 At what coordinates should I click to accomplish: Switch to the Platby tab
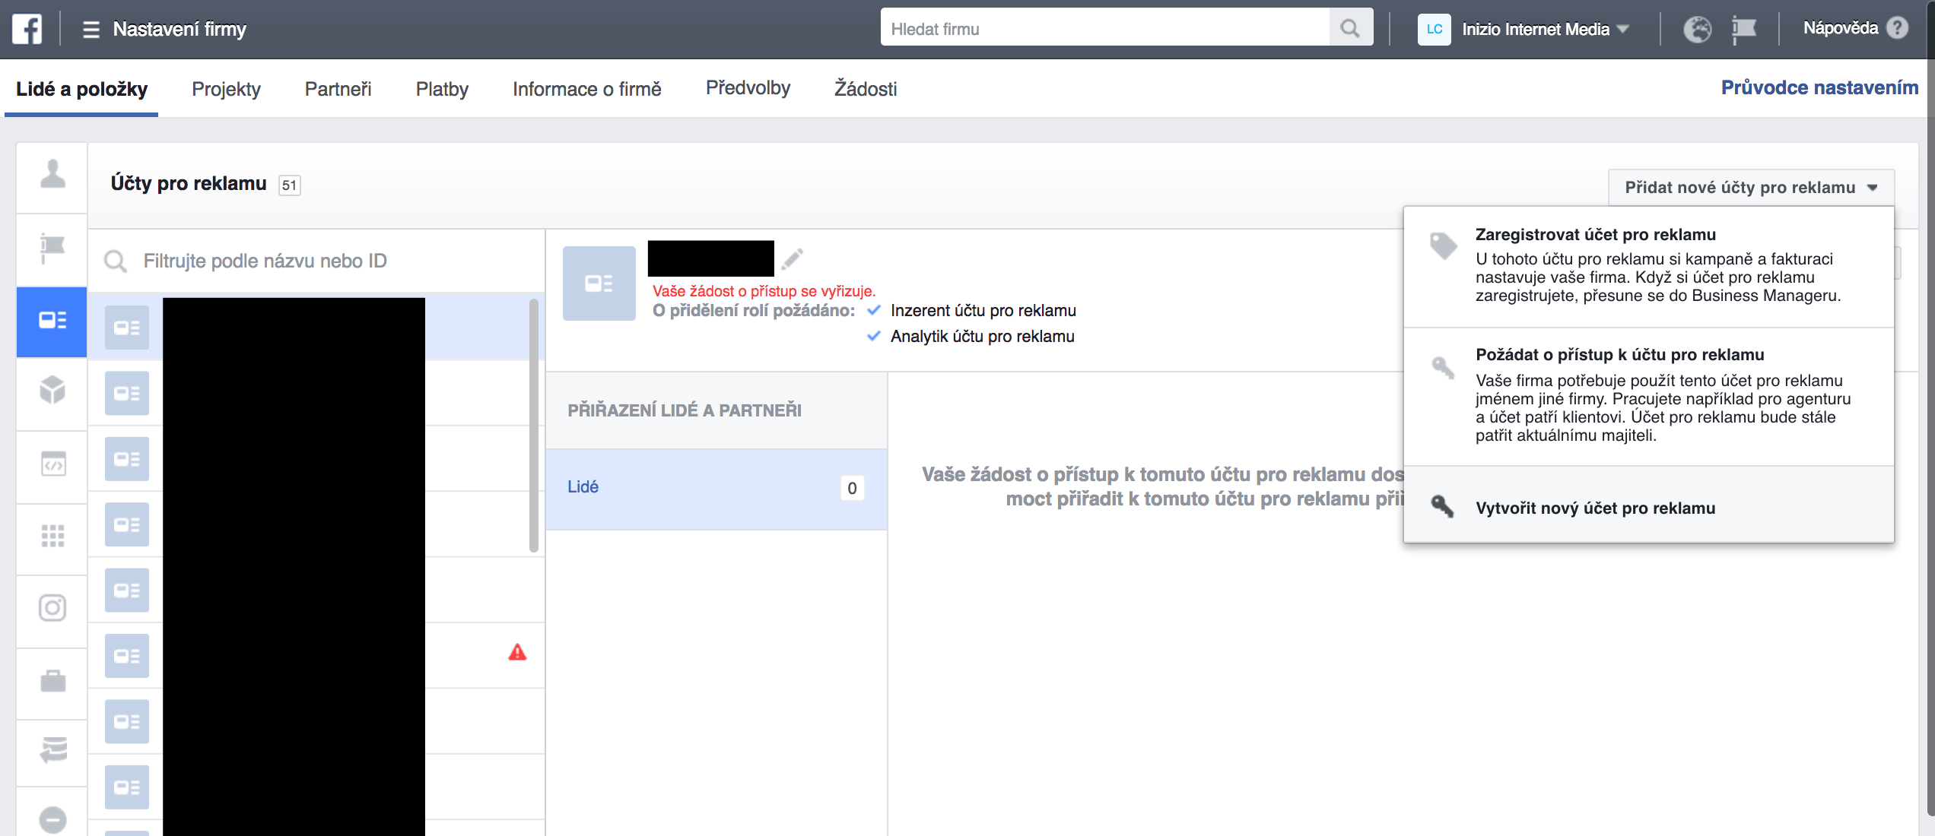pyautogui.click(x=442, y=89)
